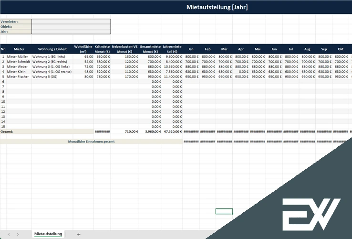Image resolution: width=352 pixels, height=239 pixels.
Task: Click the Gesamt: total row label
Action: coord(47,131)
